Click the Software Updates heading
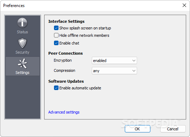The height and width of the screenshot is (137, 190). tap(66, 81)
